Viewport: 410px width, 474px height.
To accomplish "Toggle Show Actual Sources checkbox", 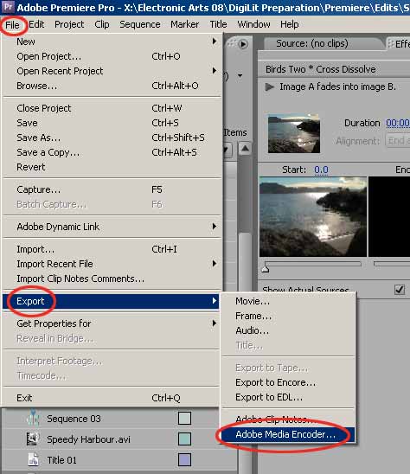I will 400,290.
